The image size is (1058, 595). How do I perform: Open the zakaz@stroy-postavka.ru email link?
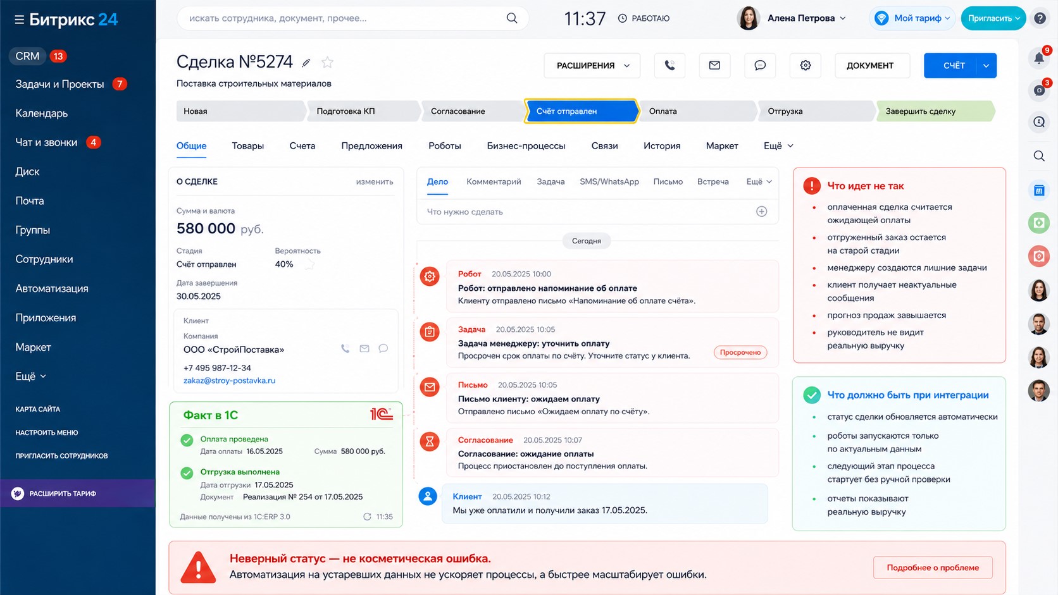(229, 381)
